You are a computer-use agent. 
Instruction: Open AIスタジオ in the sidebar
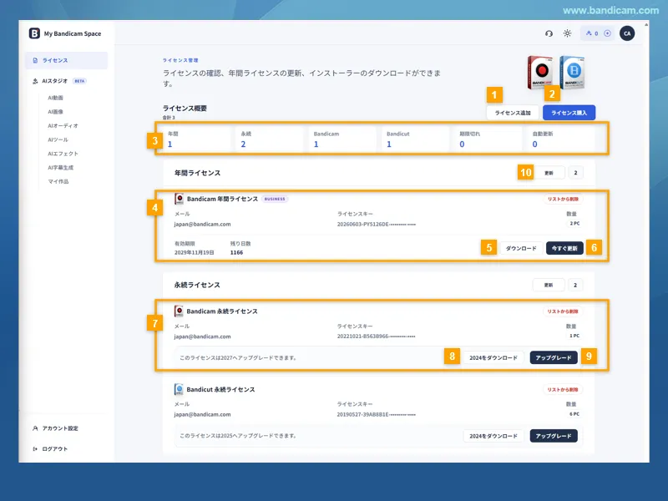tap(54, 81)
